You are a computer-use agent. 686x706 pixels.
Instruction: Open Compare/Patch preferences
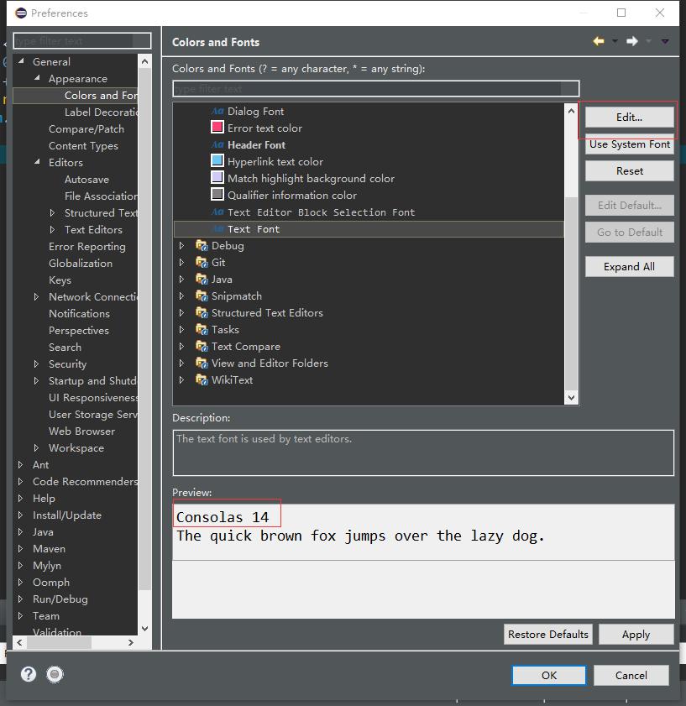86,128
